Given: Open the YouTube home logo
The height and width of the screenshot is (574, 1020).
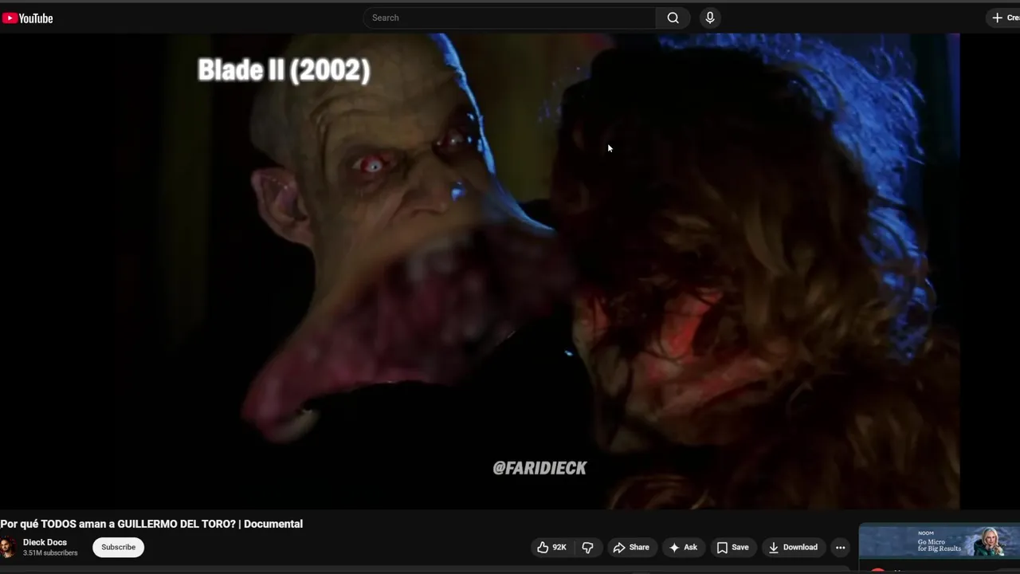Looking at the screenshot, I should pos(28,18).
